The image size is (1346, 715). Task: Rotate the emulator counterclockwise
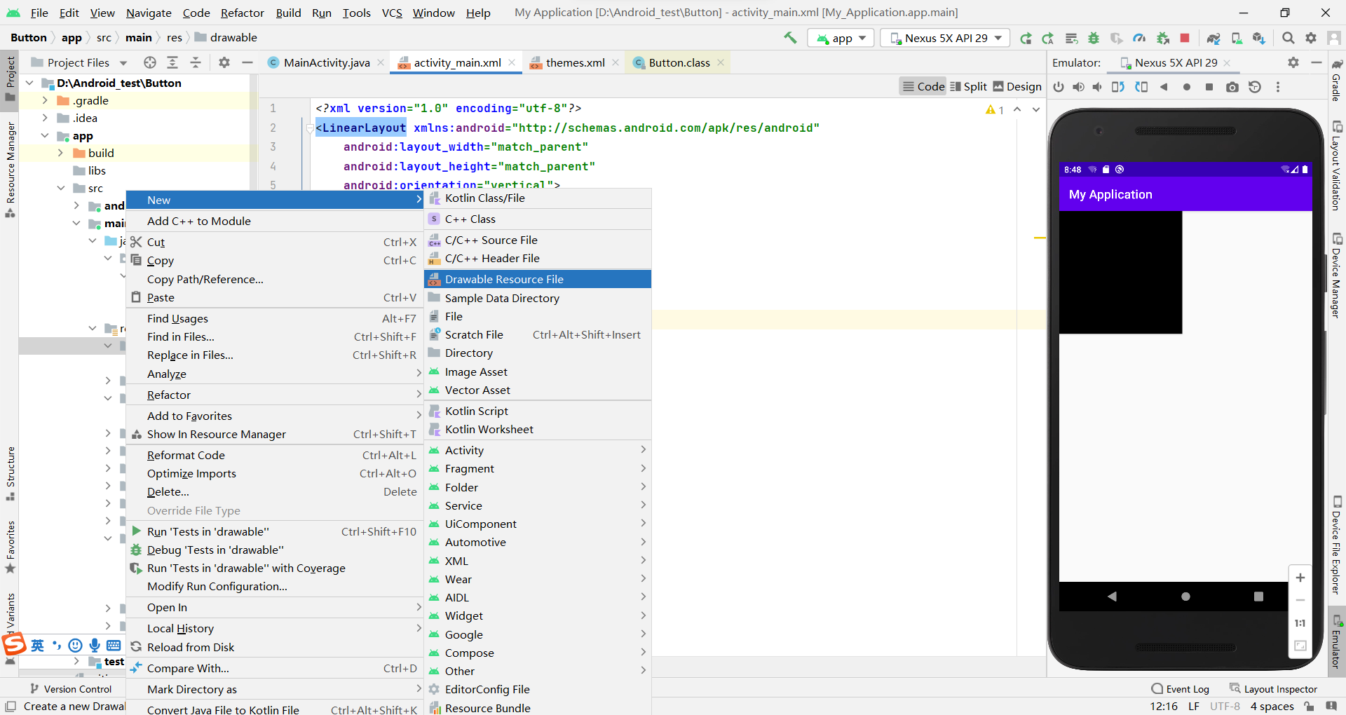(x=1117, y=87)
